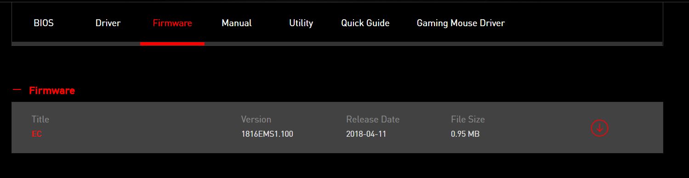The image size is (689, 178).
Task: Click the Version column label
Action: click(x=256, y=119)
